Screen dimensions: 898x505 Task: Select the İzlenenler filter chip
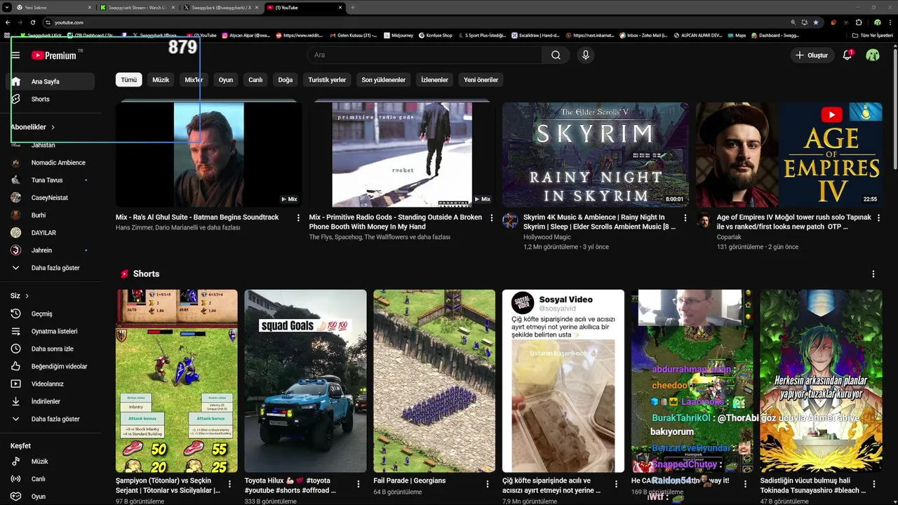[434, 80]
